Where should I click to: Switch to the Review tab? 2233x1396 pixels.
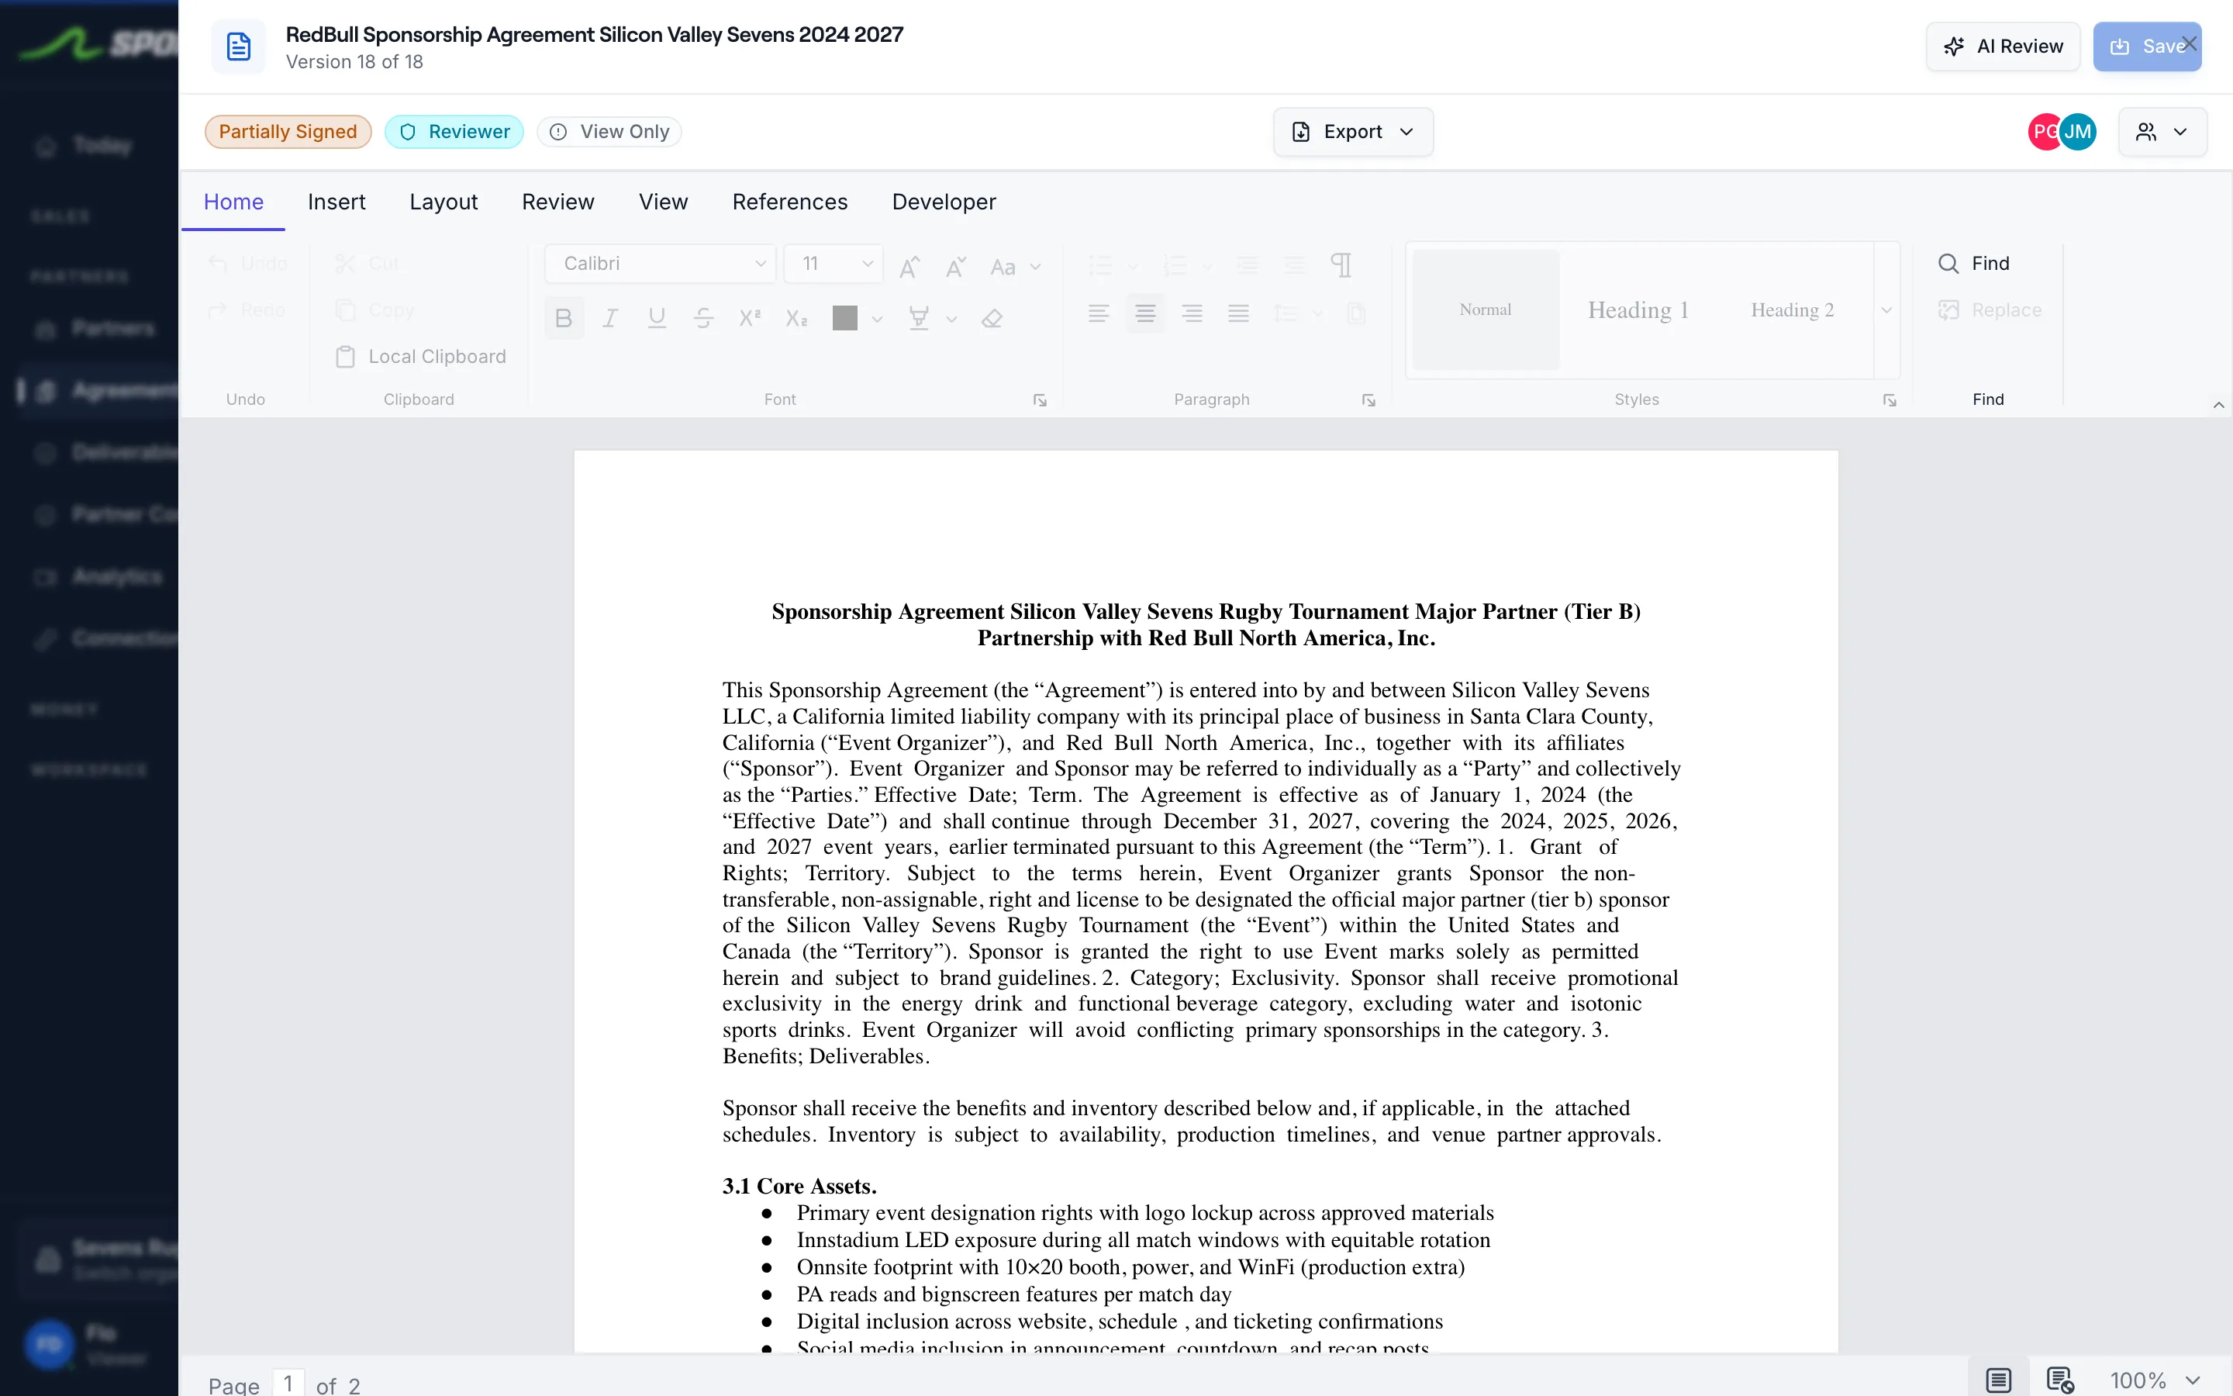click(x=558, y=202)
